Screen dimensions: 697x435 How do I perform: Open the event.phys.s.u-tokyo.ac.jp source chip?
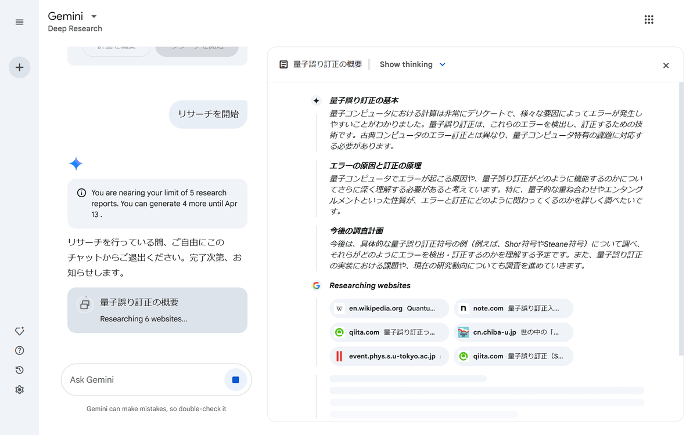click(x=389, y=356)
